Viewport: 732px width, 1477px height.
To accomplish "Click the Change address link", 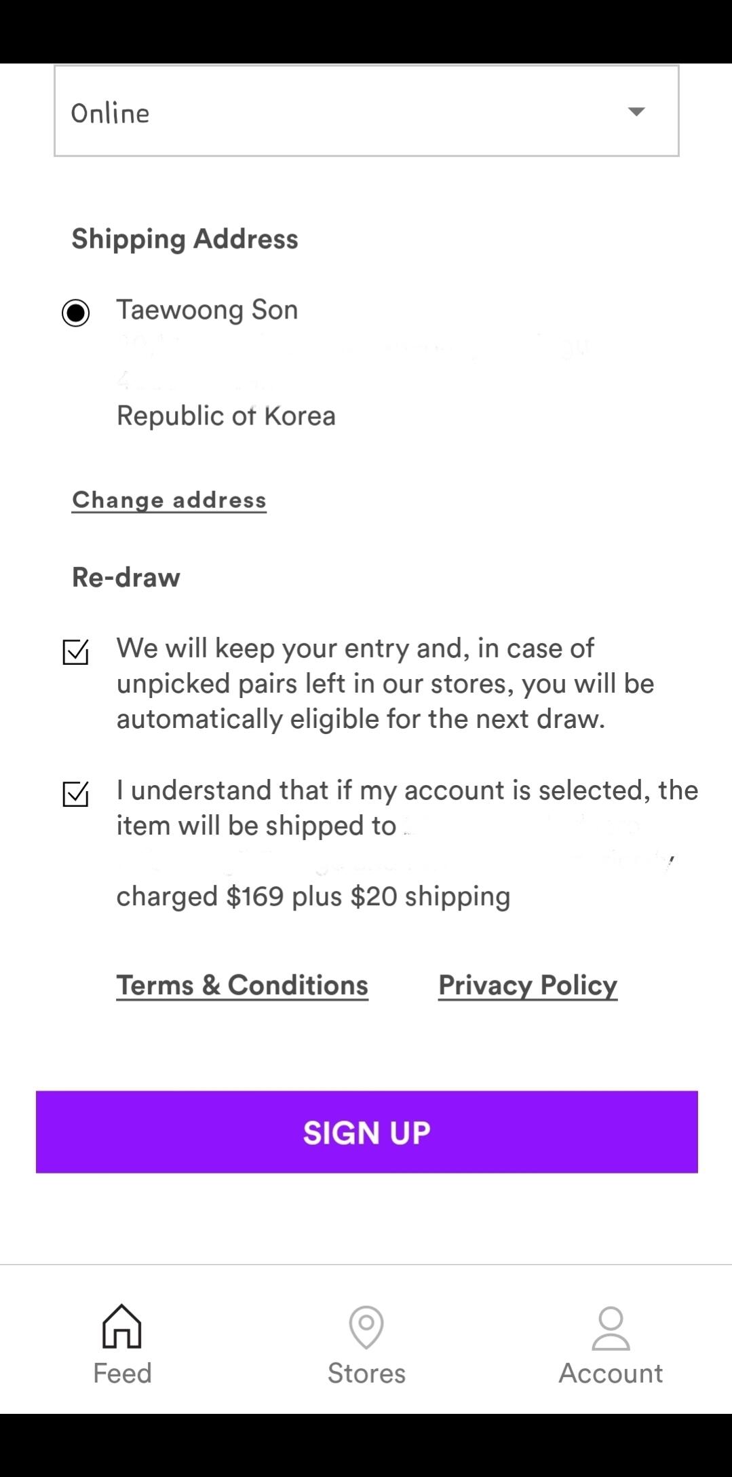I will tap(169, 500).
